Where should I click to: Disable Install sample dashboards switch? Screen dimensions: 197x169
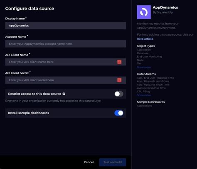[x=119, y=113]
